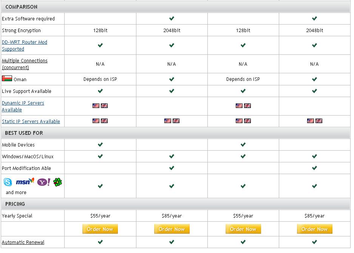Open the DD-WRT Router Mod Supported link
The width and height of the screenshot is (354, 253).
pyautogui.click(x=25, y=45)
